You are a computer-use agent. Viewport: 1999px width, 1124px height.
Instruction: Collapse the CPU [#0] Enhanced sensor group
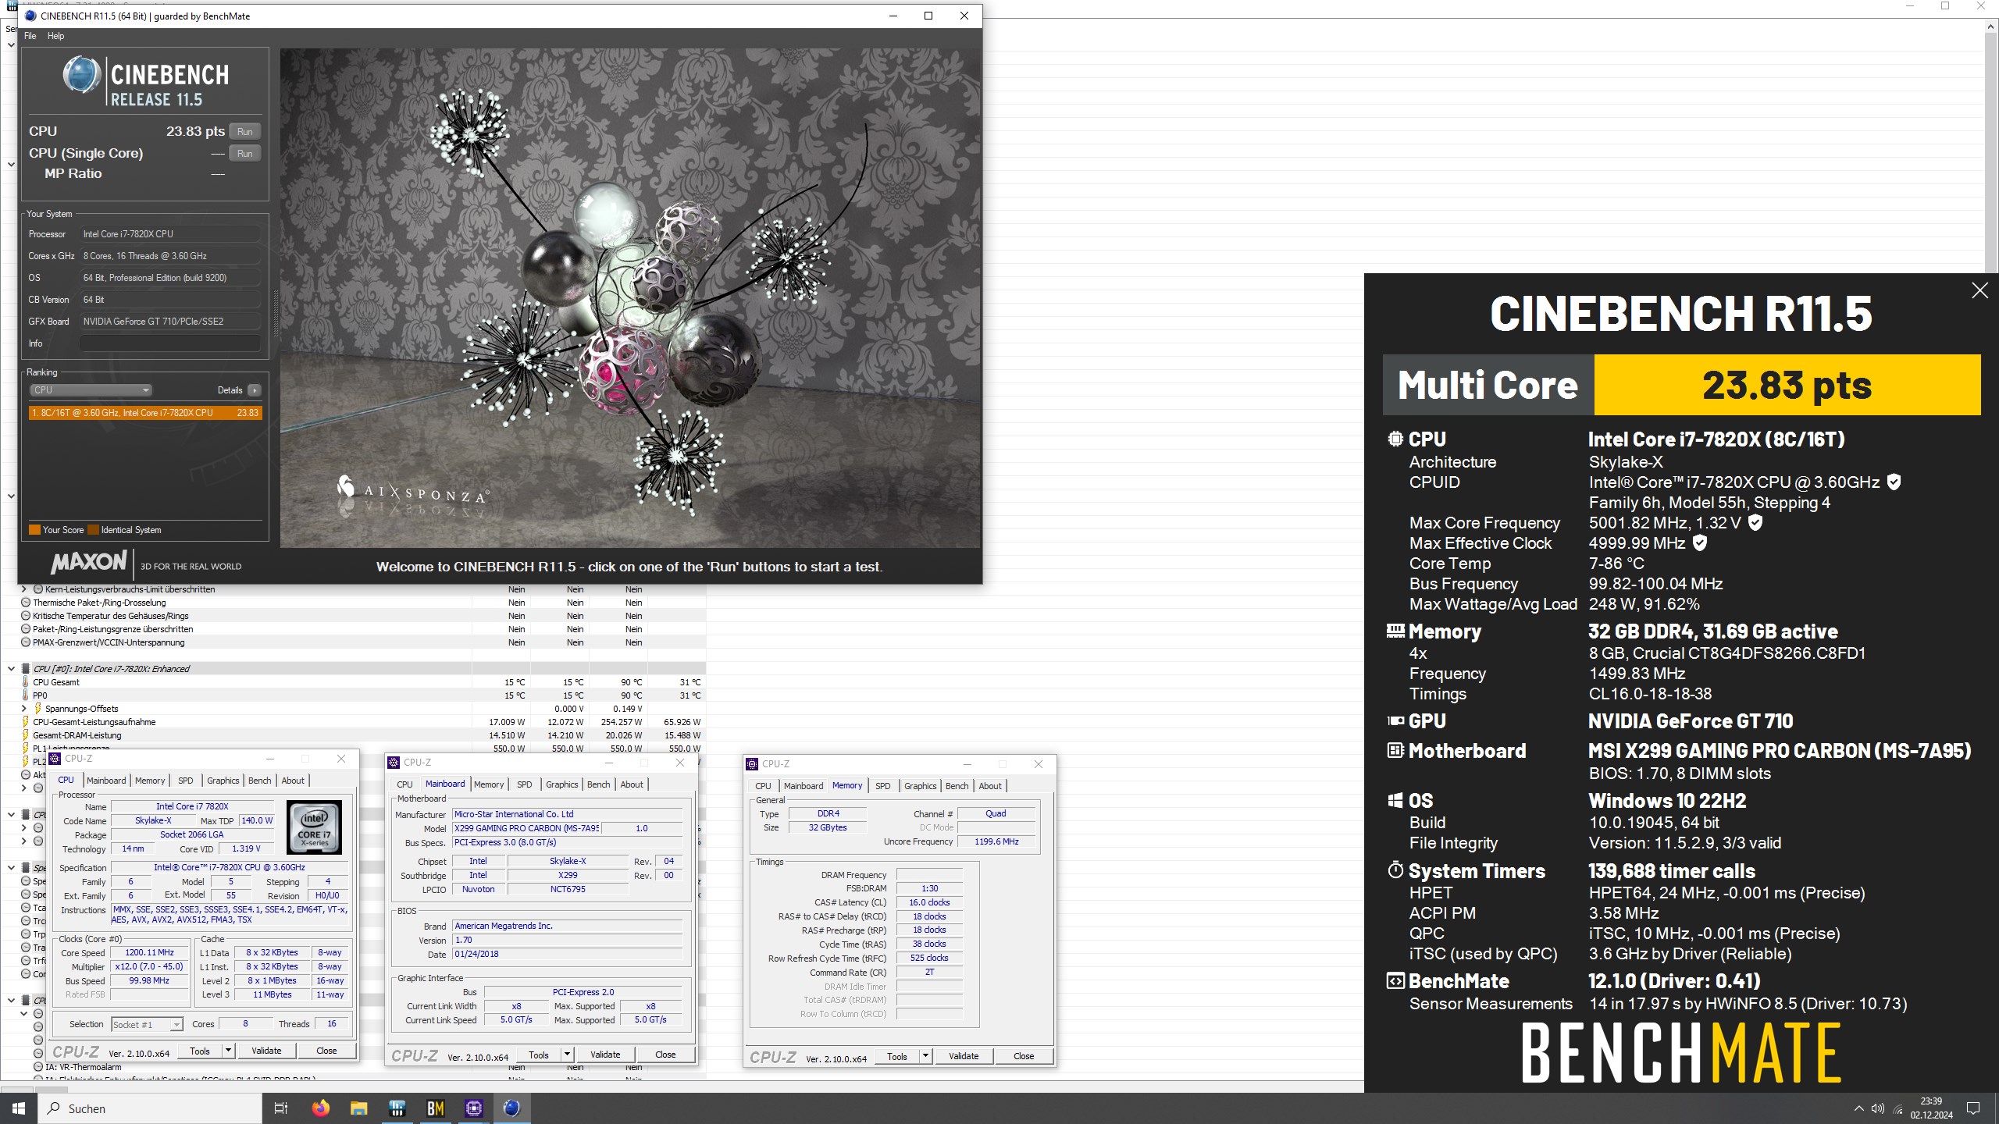11,669
